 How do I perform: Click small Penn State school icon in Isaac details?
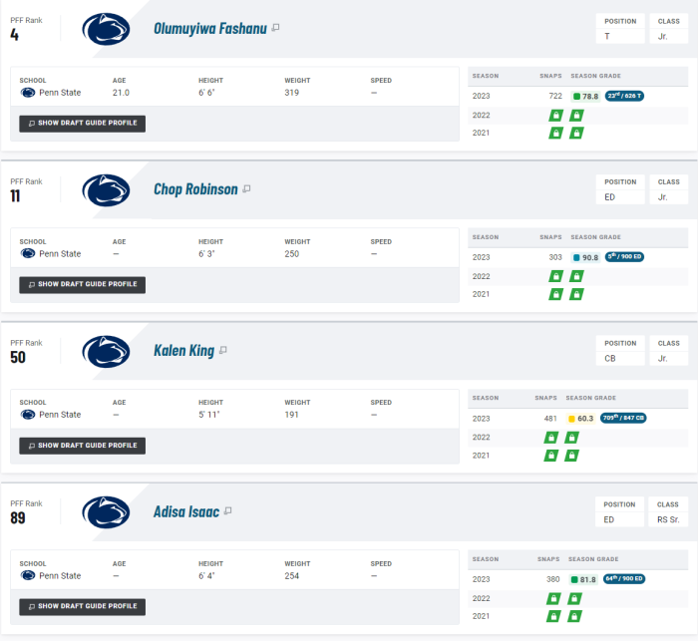(28, 575)
